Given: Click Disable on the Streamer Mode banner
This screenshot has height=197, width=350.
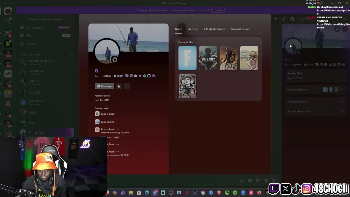Looking at the screenshot, I should (218, 10).
